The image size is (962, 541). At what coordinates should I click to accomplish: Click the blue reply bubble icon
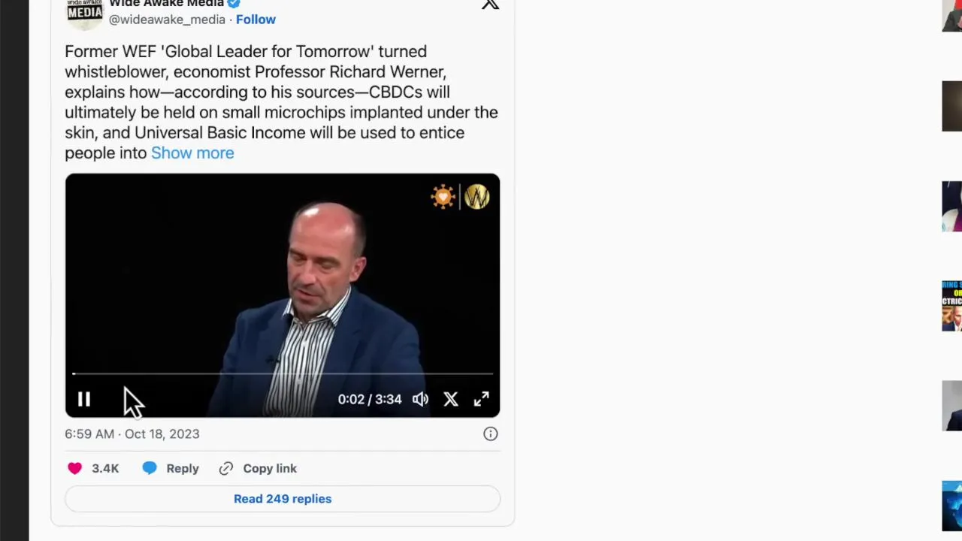point(150,468)
